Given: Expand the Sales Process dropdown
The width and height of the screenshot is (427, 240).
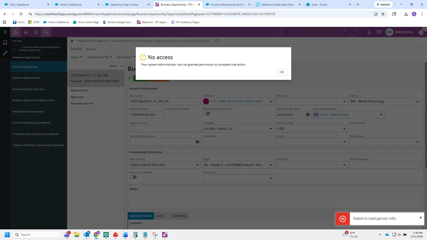Looking at the screenshot, I should 198,165.
